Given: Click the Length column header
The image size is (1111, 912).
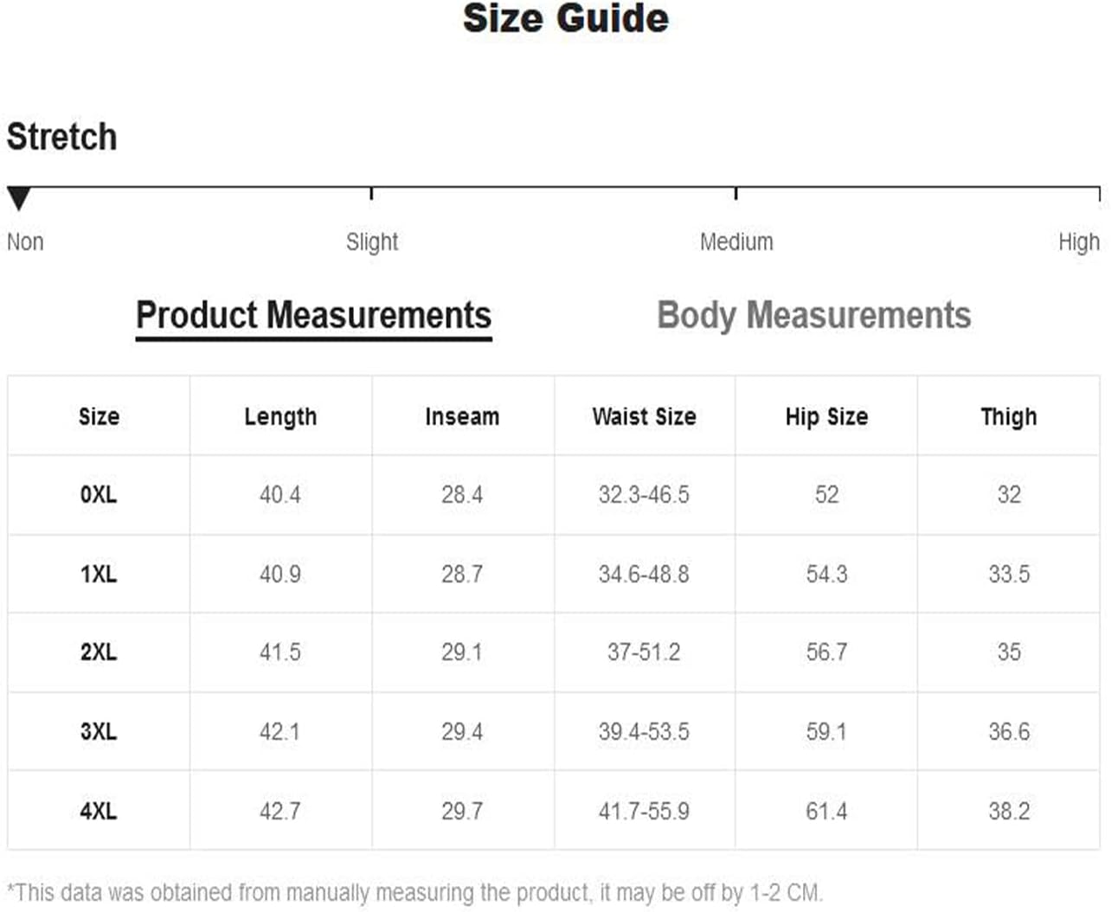Looking at the screenshot, I should click(x=280, y=417).
